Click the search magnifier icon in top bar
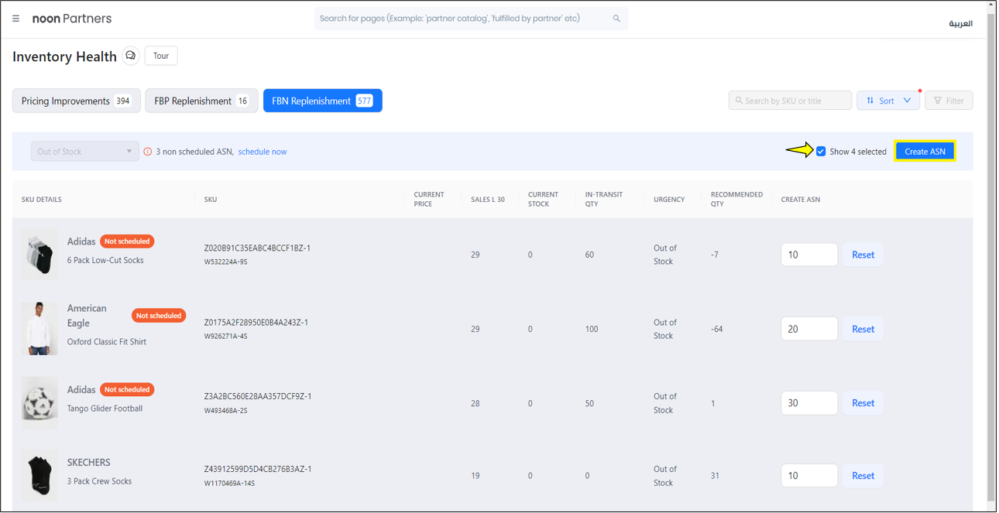Screen dimensions: 999x513 pos(616,19)
